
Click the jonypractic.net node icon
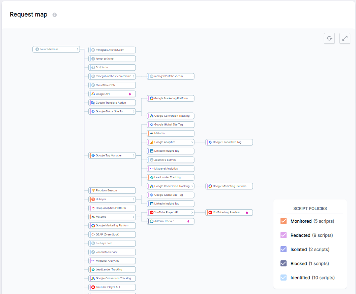pyautogui.click(x=93, y=59)
